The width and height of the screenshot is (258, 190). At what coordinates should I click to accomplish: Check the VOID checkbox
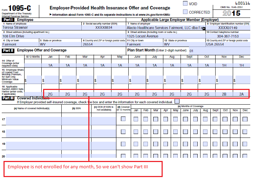pyautogui.click(x=185, y=3)
